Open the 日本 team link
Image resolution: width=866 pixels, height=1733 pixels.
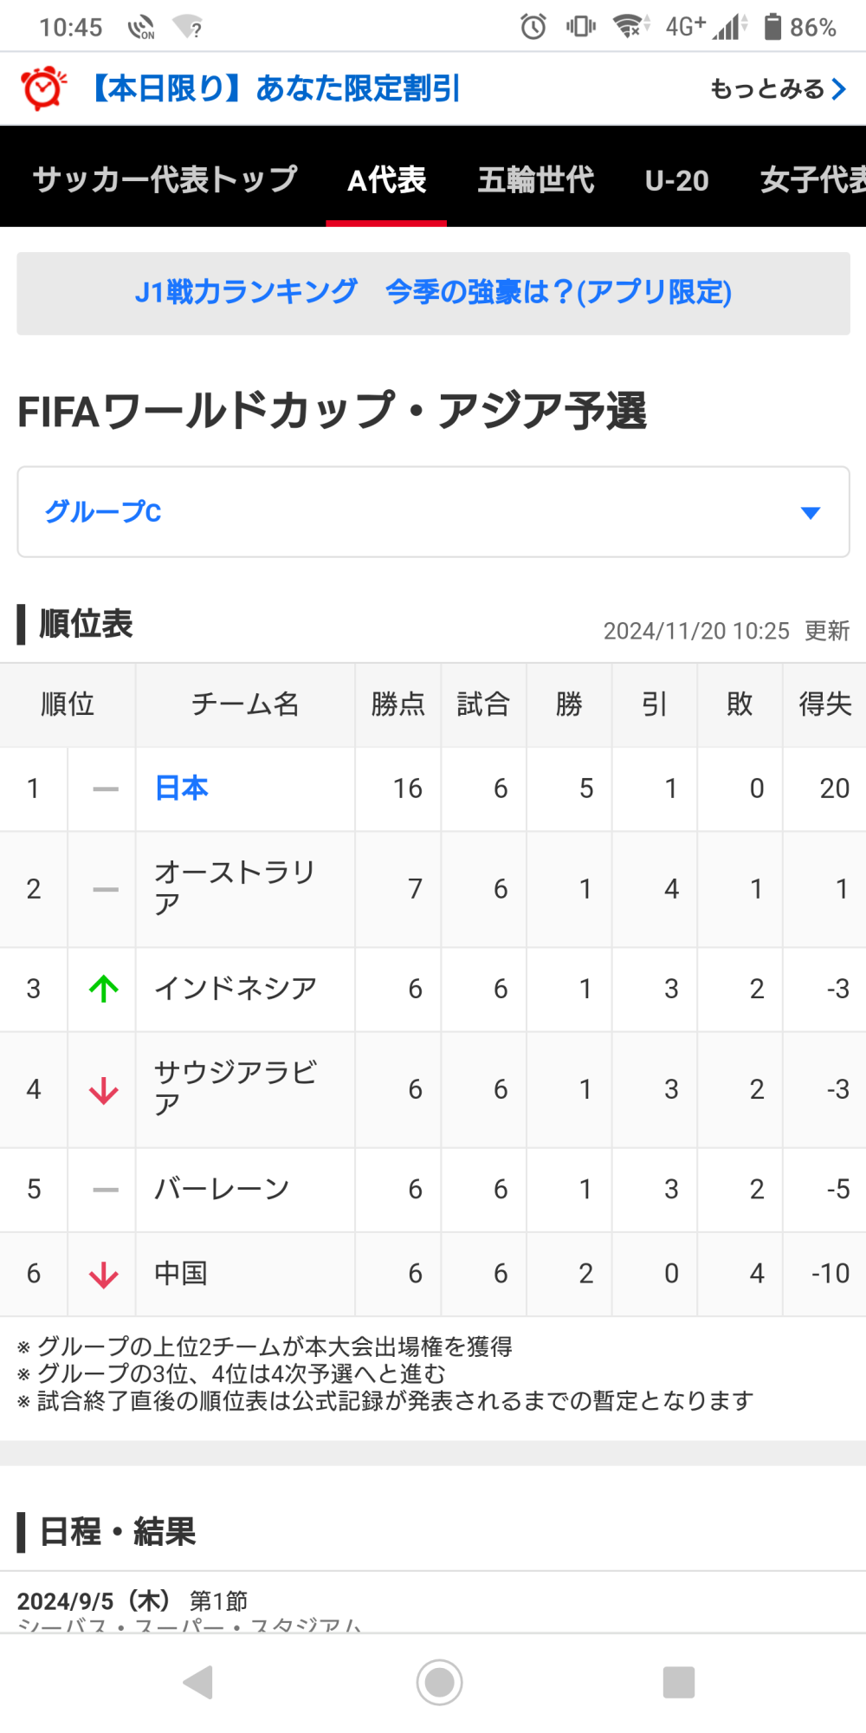tap(182, 789)
